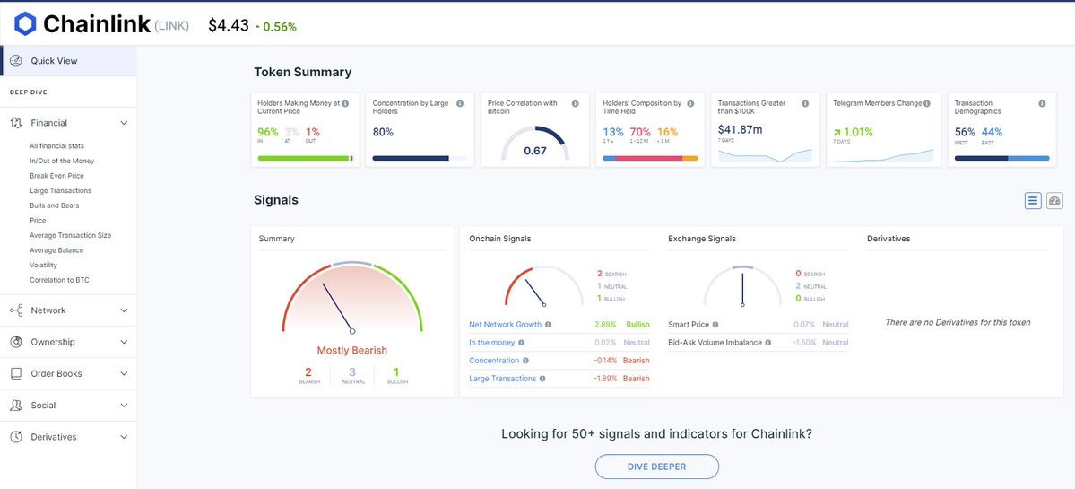This screenshot has width=1075, height=489.
Task: Click the Social people icon
Action: coord(16,406)
